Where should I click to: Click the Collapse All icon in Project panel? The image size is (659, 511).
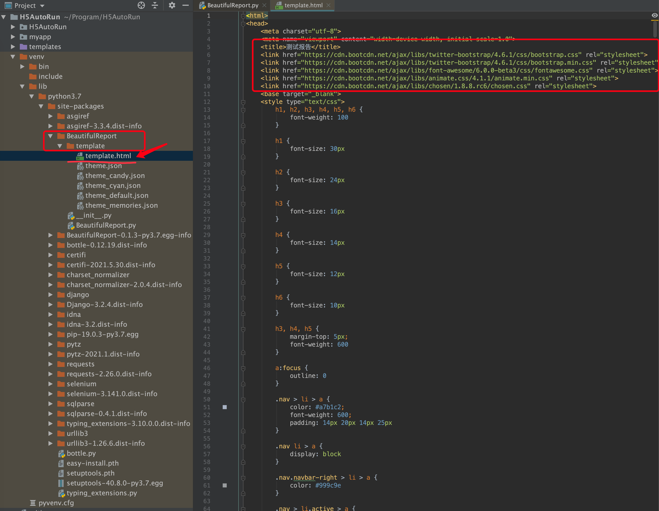pyautogui.click(x=155, y=5)
